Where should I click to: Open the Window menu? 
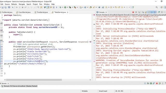47,4
